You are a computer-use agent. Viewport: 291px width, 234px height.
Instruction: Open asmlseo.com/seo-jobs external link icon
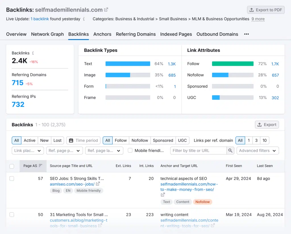point(98,184)
